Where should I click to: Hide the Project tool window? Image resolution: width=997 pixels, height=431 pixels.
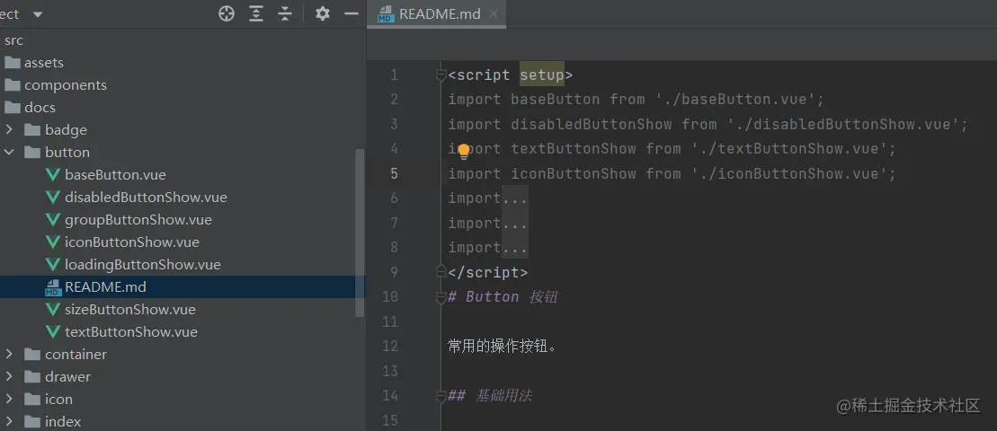click(x=352, y=13)
